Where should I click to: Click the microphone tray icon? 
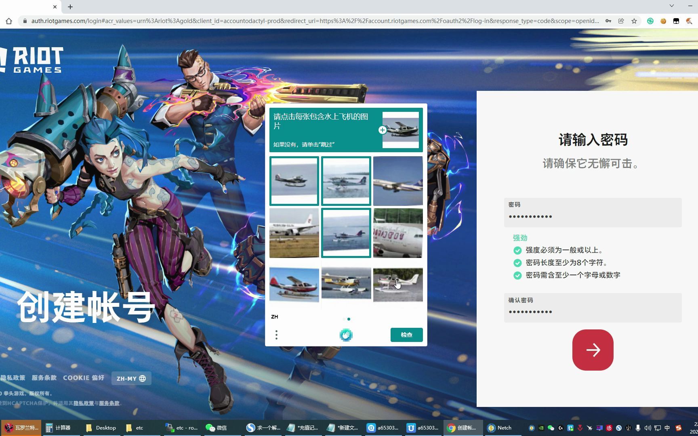point(638,428)
